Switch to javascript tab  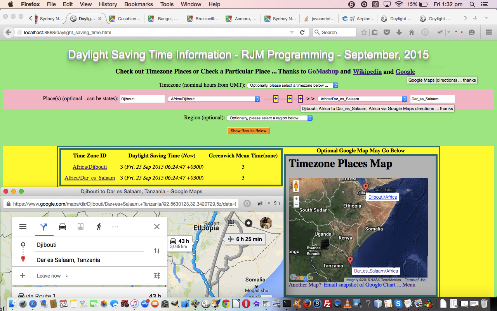pyautogui.click(x=318, y=19)
